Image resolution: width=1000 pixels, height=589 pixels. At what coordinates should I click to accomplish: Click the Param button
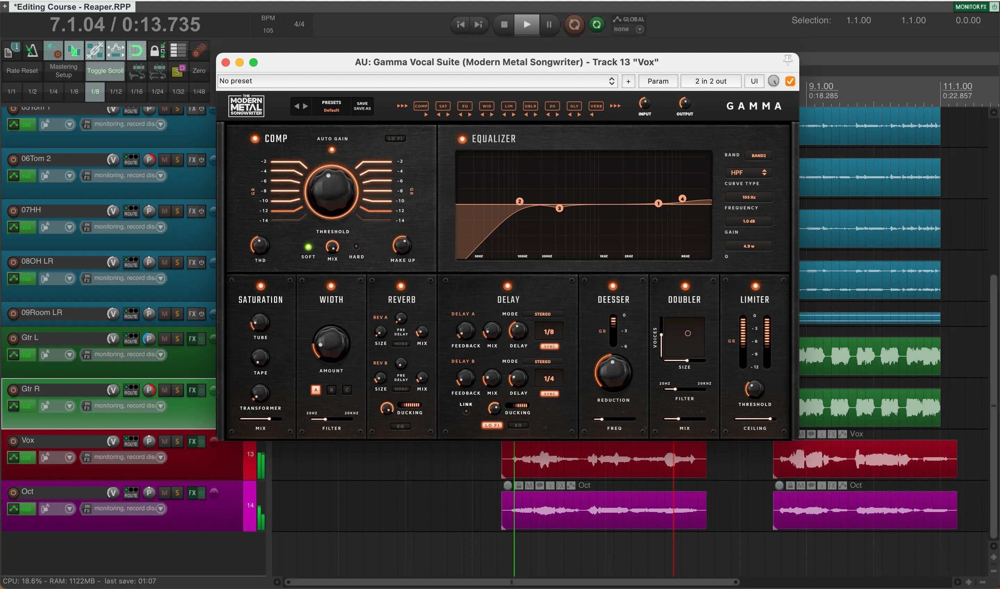(x=658, y=81)
